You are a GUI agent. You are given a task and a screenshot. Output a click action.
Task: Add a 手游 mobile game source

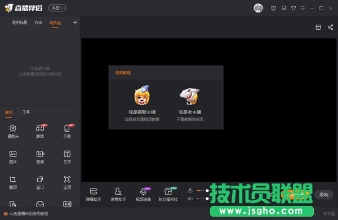67,131
